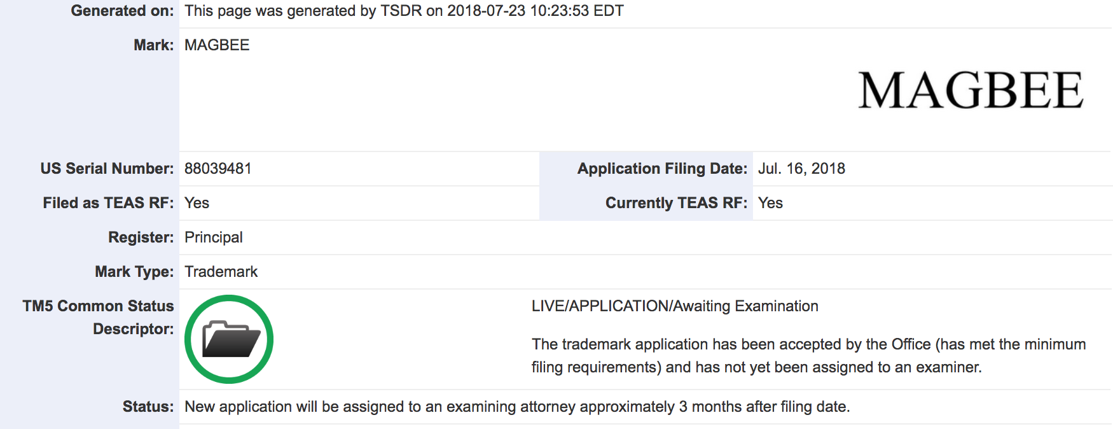Click the Yes value for Filed as TEAS RF
1113x429 pixels.
click(197, 203)
